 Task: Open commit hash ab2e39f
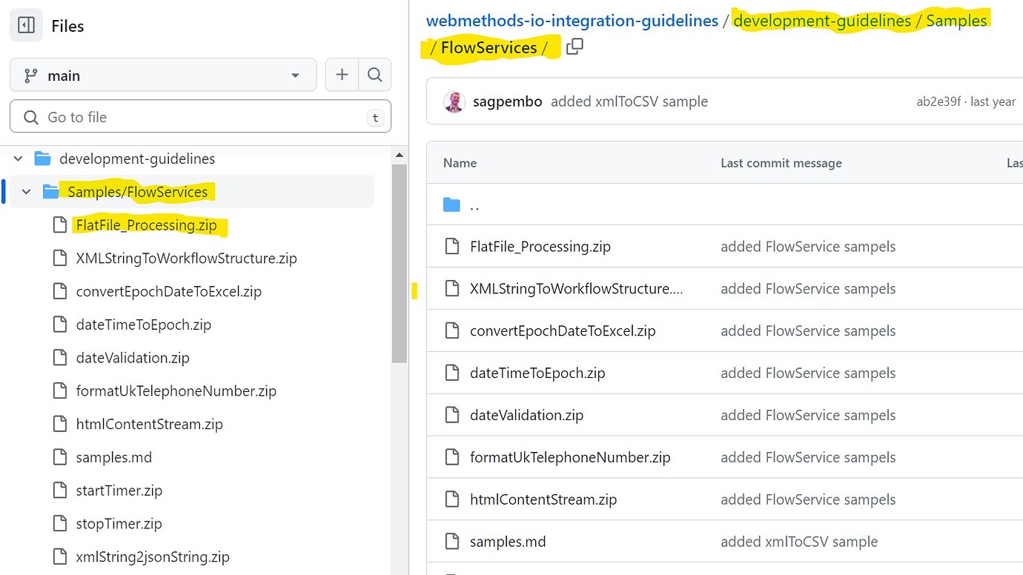point(939,102)
